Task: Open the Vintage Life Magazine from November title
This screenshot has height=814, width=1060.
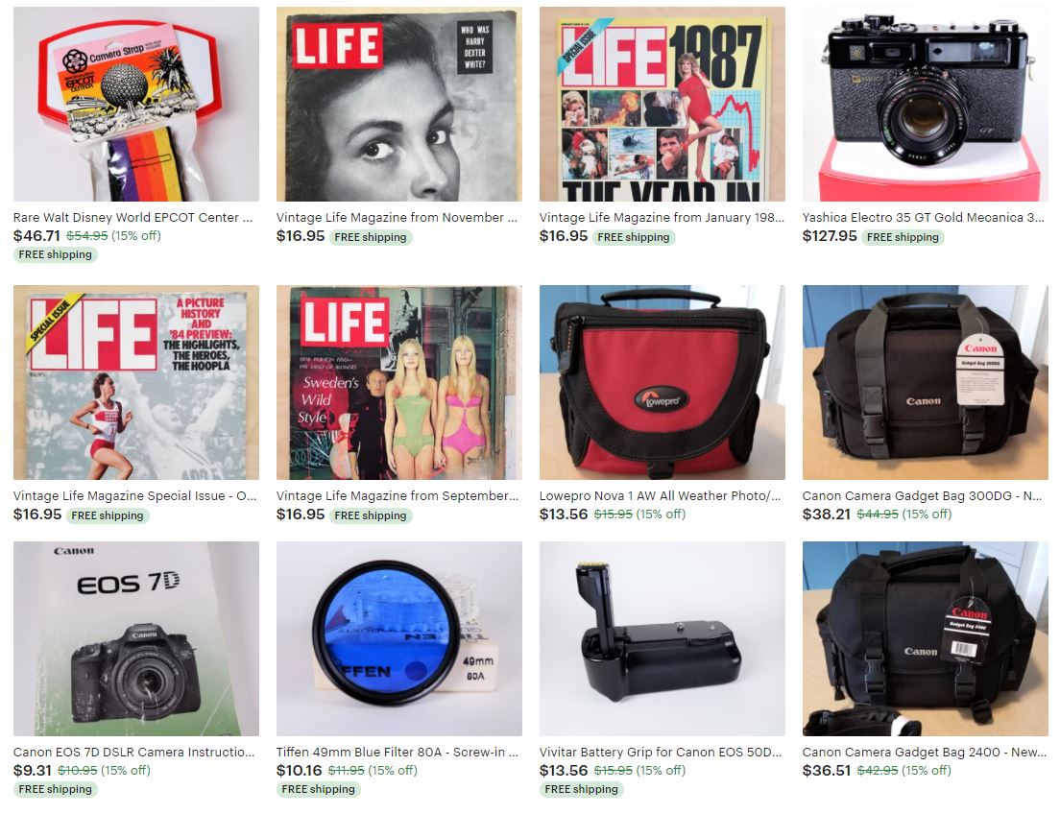Action: click(397, 218)
